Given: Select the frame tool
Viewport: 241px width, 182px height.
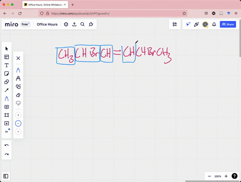Looking at the screenshot, I should tap(7, 115).
